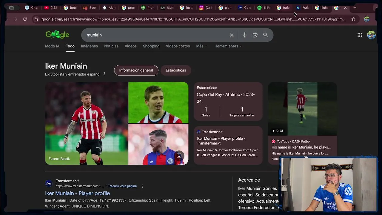382x215 pixels.
Task: Open the Prem tab
Action: (x=148, y=8)
